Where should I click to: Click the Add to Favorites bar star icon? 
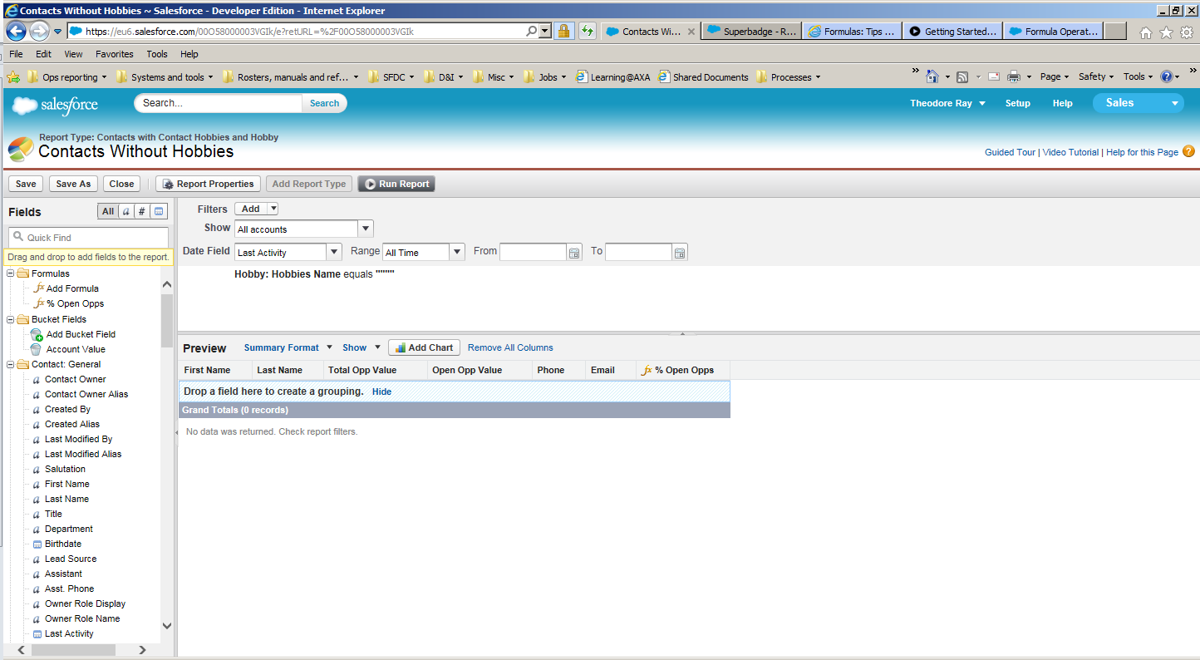point(13,77)
